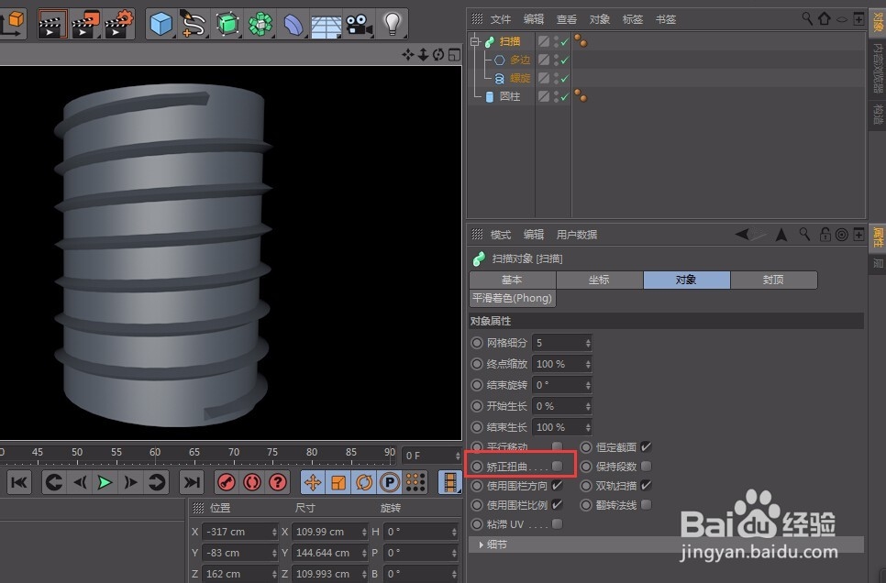The height and width of the screenshot is (583, 886).
Task: Open the 文件 menu in object manager
Action: tap(500, 19)
